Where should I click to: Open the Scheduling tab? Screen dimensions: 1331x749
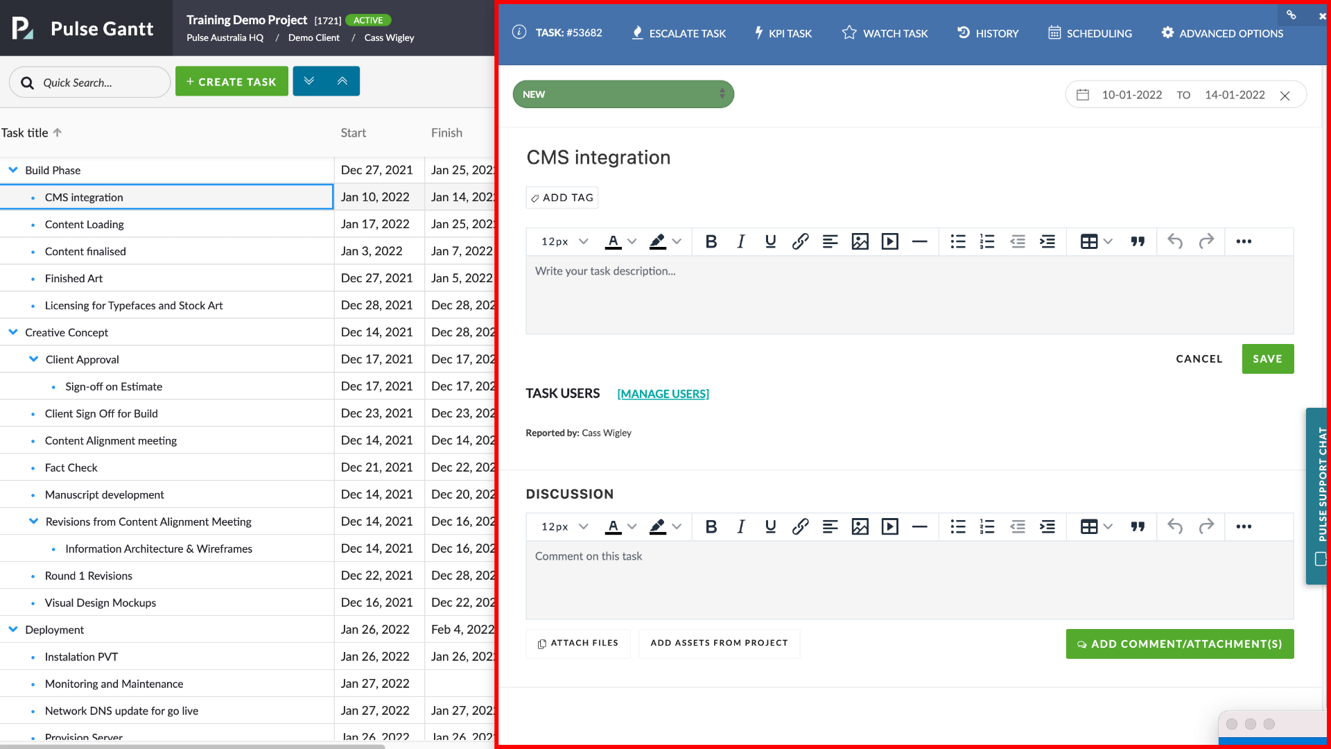tap(1090, 33)
